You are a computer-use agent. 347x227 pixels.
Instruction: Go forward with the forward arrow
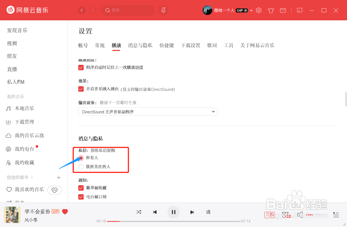tap(93, 10)
